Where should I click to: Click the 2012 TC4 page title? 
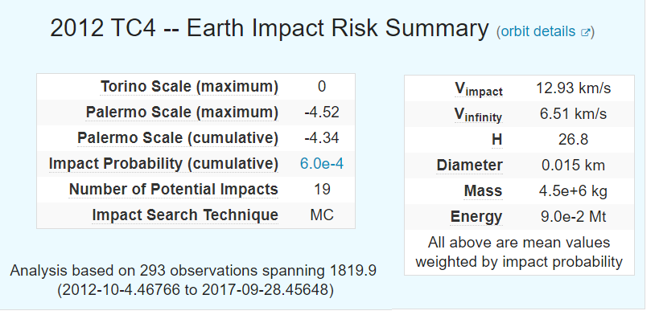coord(269,28)
